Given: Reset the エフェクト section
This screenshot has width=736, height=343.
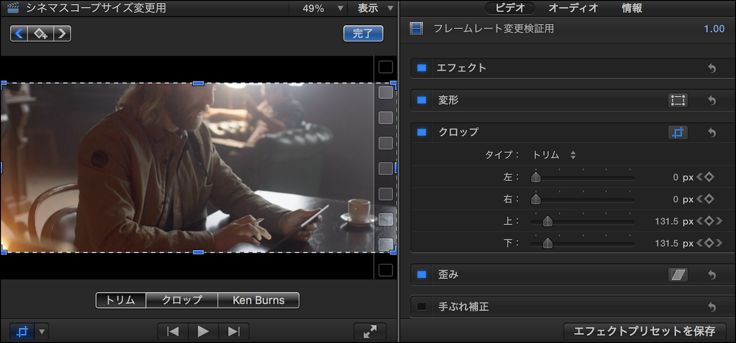Looking at the screenshot, I should (712, 68).
